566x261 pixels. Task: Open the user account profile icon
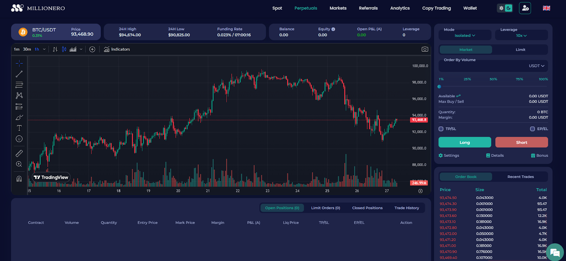click(x=525, y=8)
